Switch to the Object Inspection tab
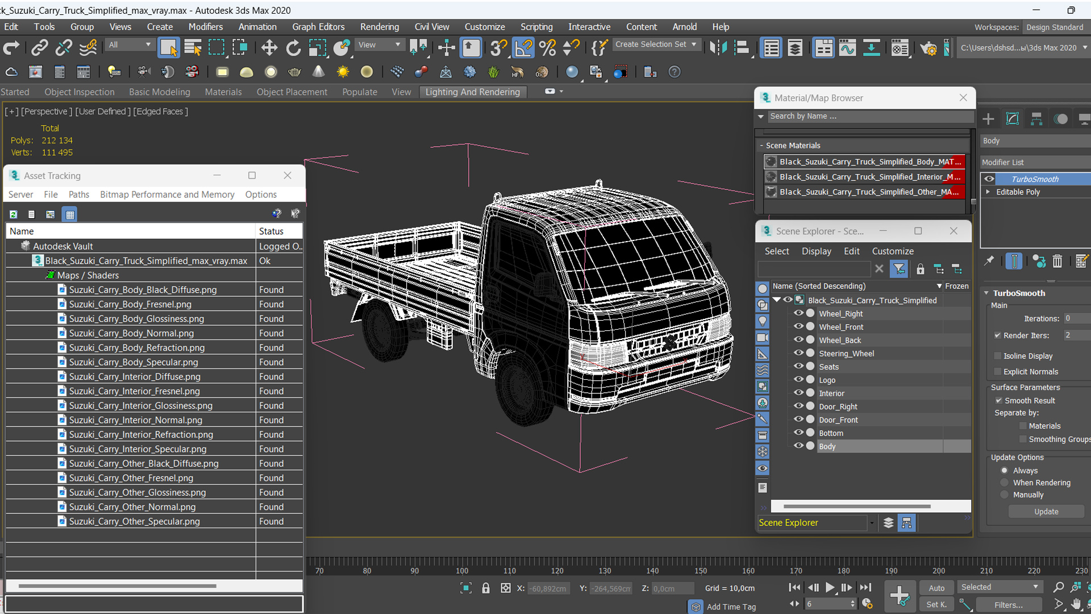This screenshot has width=1091, height=614. [80, 92]
